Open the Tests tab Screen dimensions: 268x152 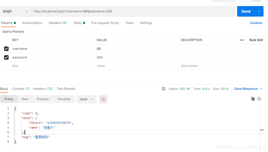[x=130, y=23]
